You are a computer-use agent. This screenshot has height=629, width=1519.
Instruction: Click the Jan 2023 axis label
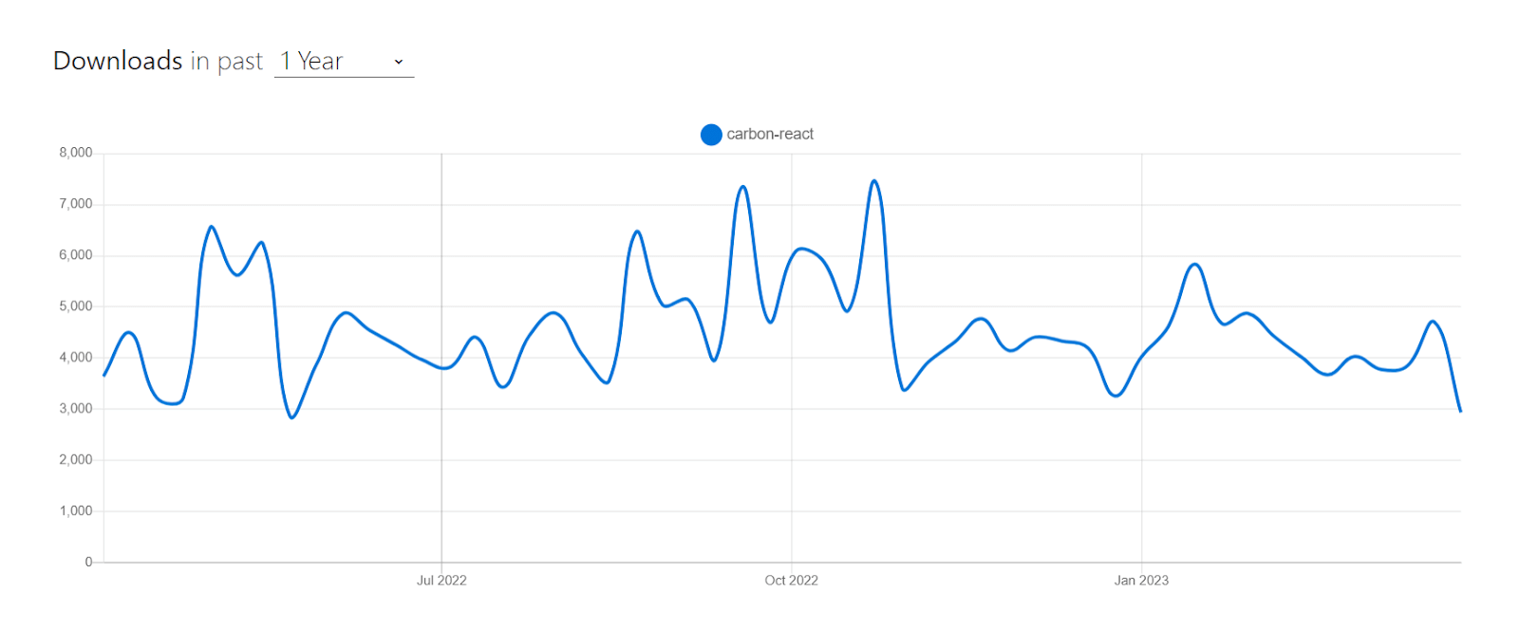(1142, 580)
